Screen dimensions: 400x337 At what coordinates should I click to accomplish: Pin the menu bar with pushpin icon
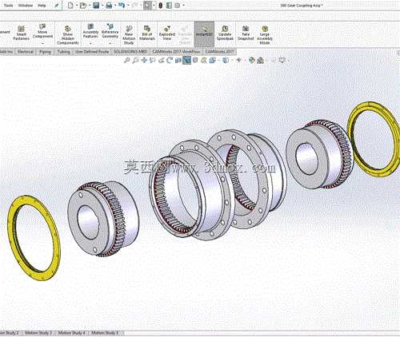[x=57, y=5]
